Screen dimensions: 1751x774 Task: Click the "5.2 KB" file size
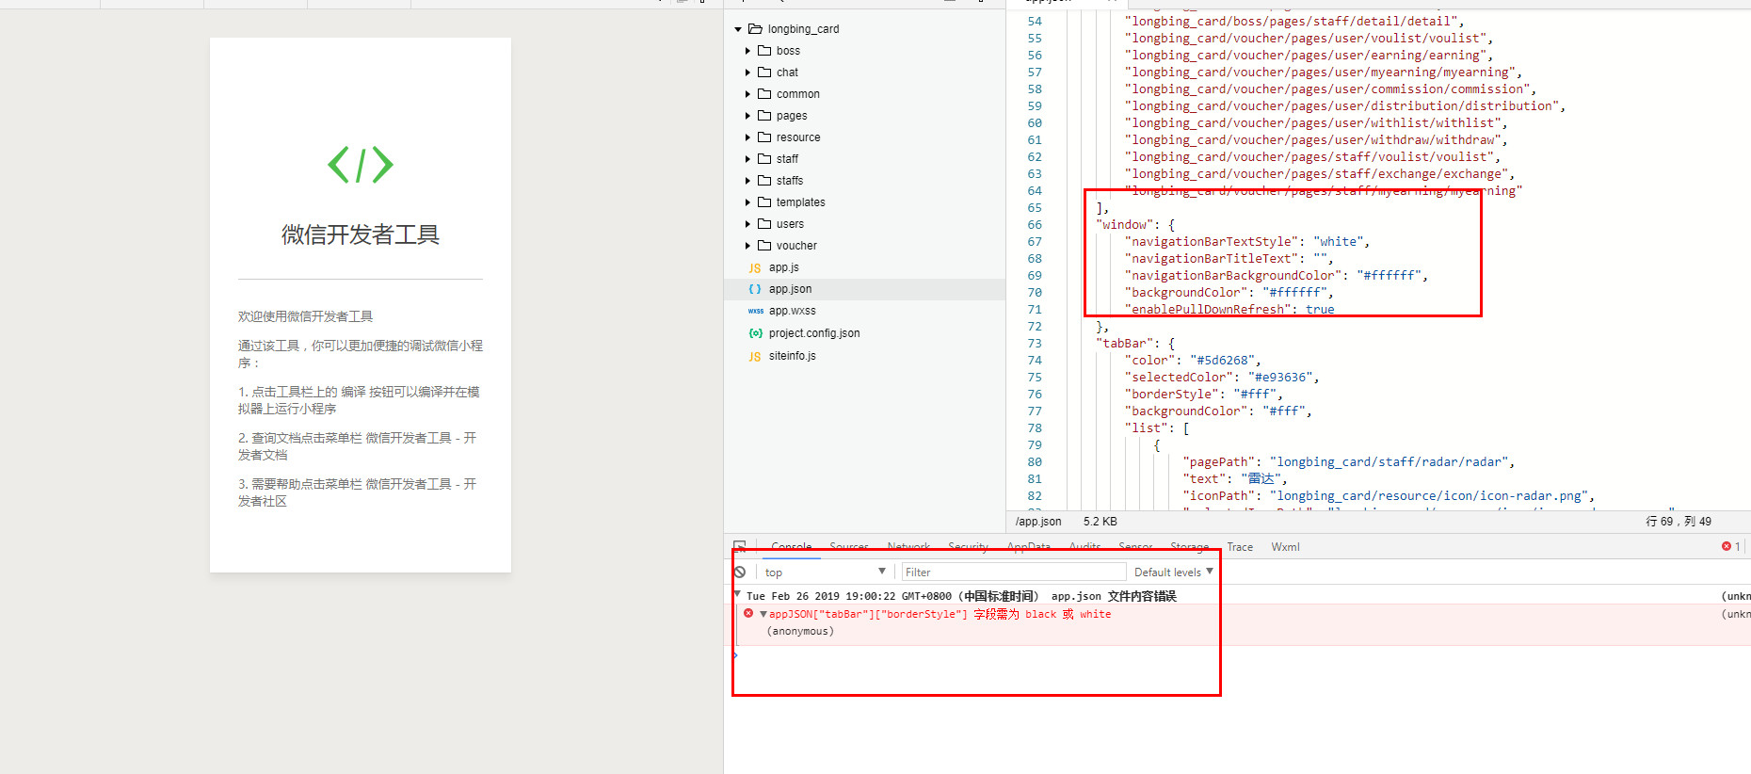[1100, 522]
